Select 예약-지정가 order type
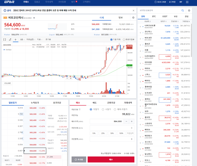This screenshot has width=197, height=166. point(115,110)
